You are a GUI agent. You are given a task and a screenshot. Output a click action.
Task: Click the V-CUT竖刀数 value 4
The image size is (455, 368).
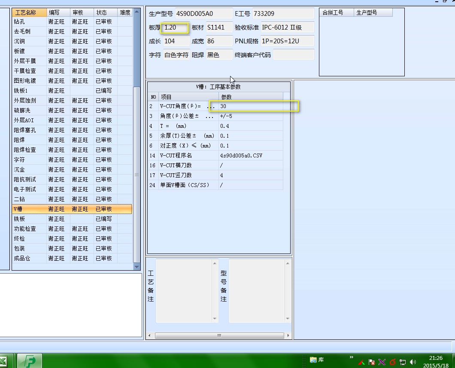(x=251, y=175)
